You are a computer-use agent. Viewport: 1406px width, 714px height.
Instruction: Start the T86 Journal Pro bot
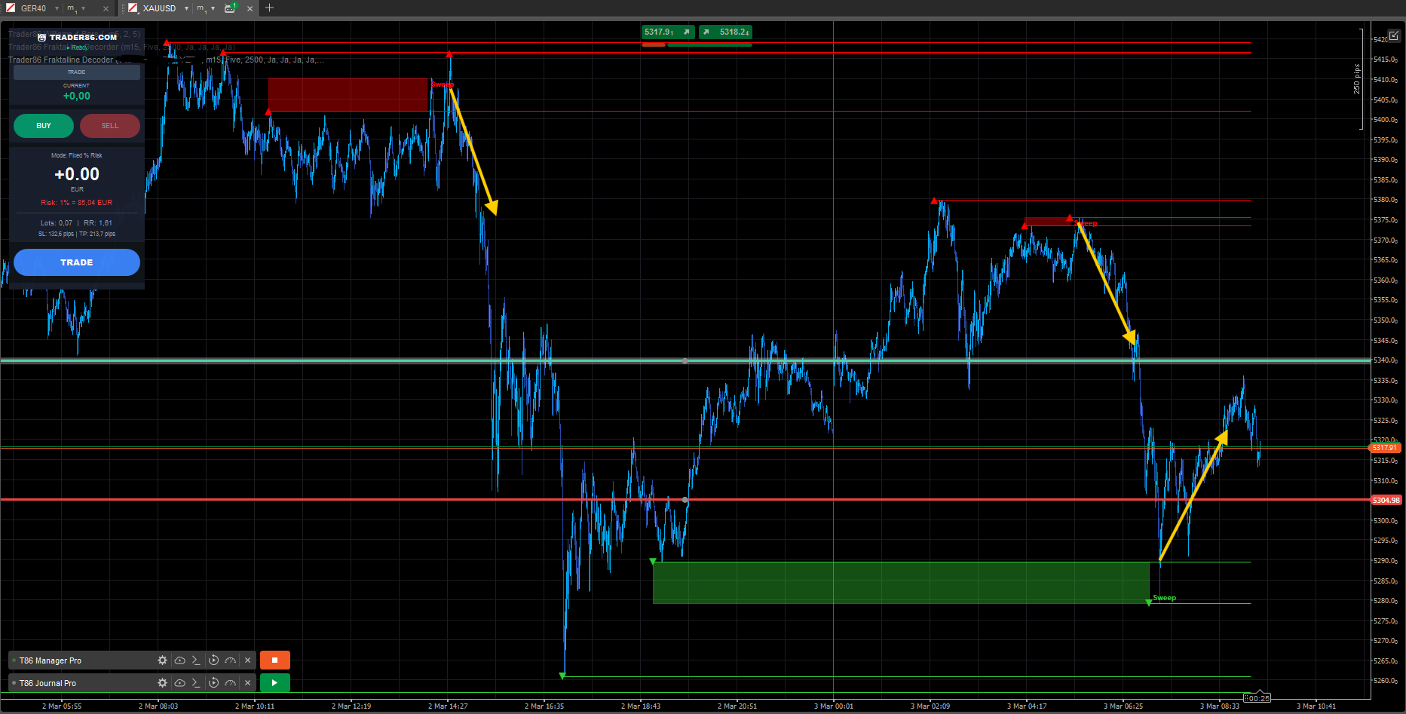click(275, 683)
